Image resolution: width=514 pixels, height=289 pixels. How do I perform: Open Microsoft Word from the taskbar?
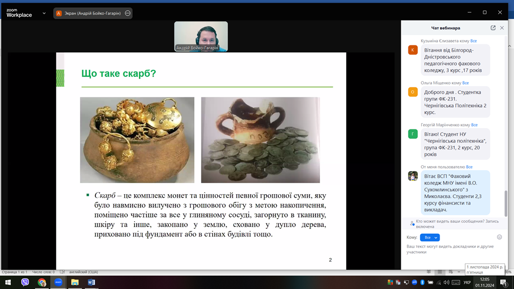click(91, 282)
